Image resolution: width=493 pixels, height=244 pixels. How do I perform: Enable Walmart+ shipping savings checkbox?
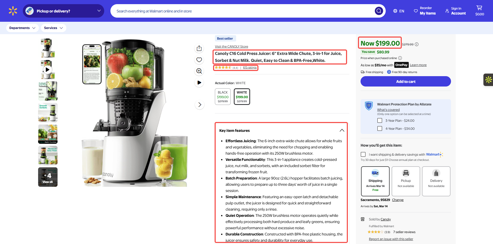(x=363, y=154)
